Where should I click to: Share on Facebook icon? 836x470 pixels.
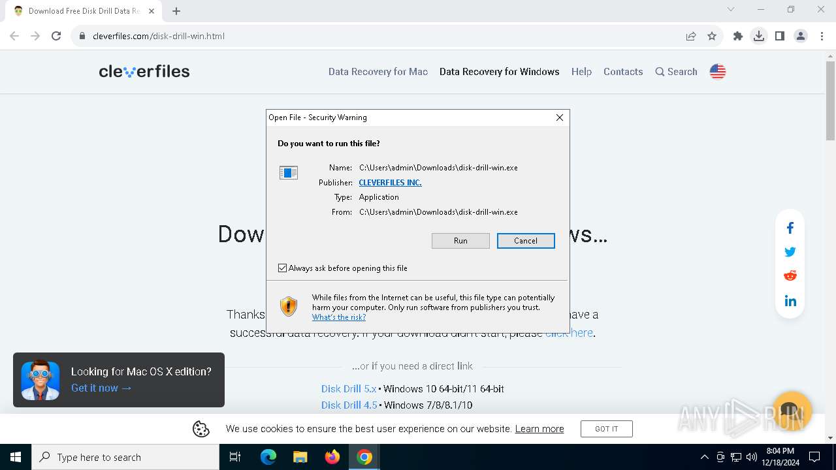click(x=790, y=228)
